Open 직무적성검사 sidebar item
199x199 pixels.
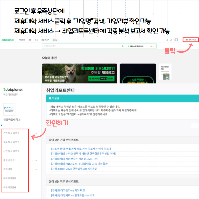coord(10,187)
